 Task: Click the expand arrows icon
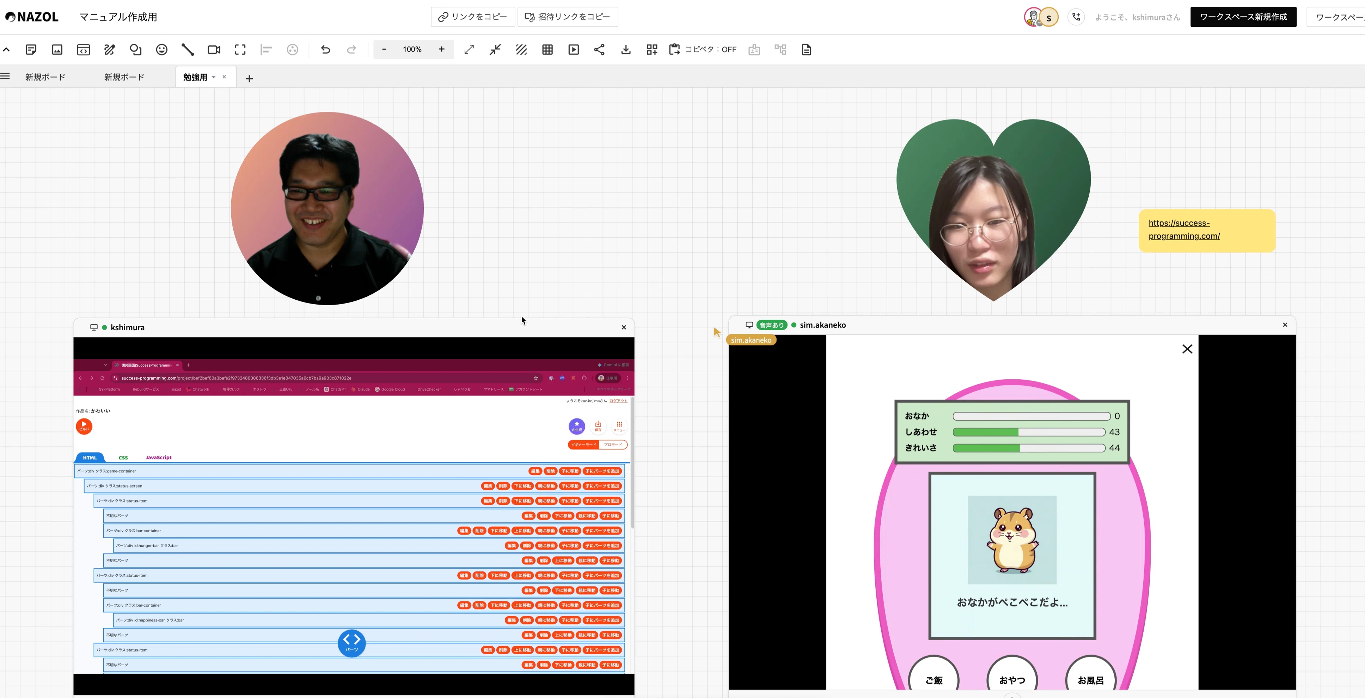pyautogui.click(x=469, y=49)
